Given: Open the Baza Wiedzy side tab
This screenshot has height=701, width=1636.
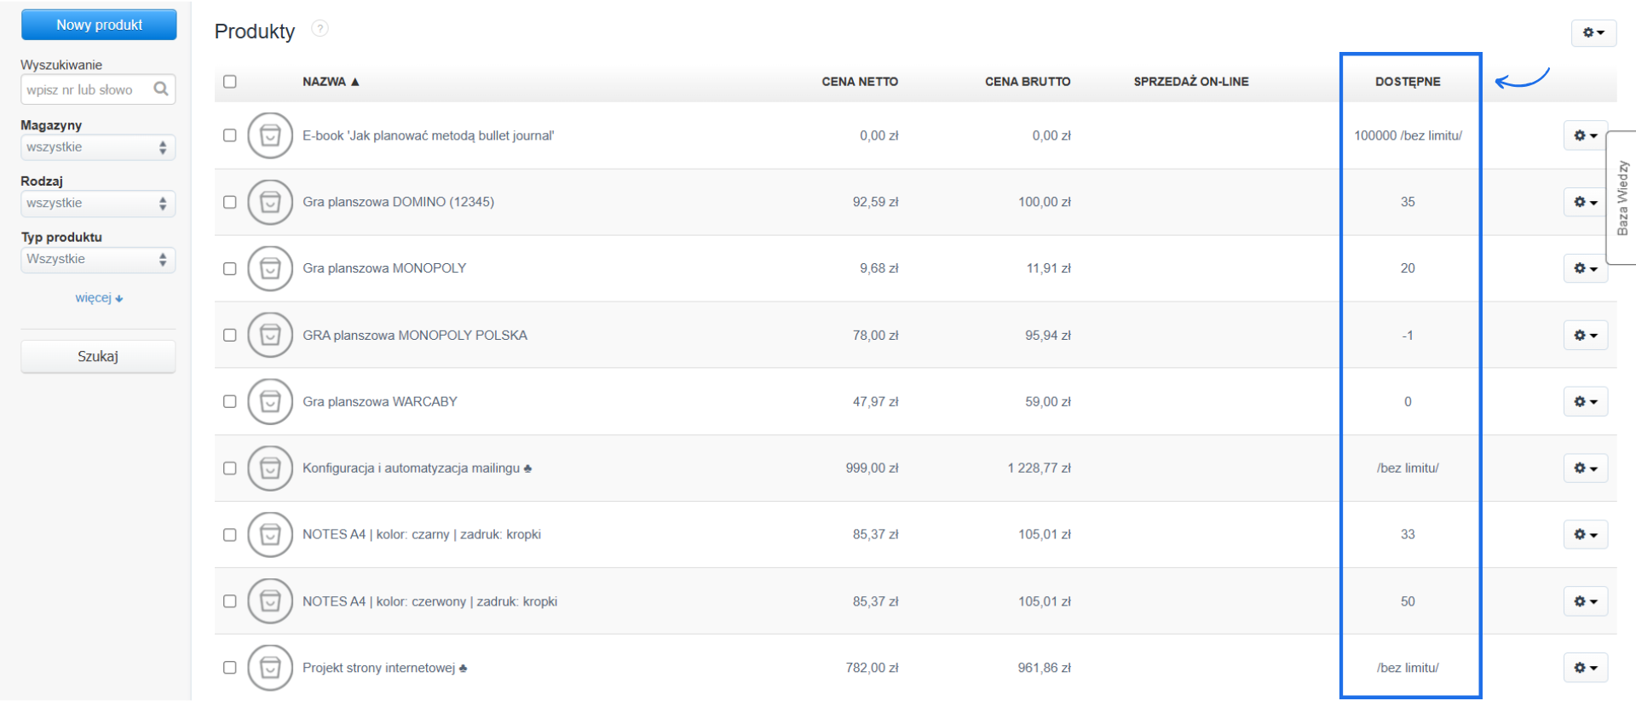Looking at the screenshot, I should (1622, 198).
